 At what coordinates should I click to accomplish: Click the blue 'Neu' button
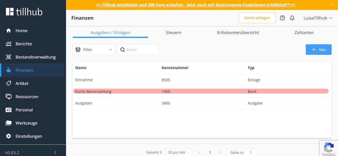click(318, 49)
